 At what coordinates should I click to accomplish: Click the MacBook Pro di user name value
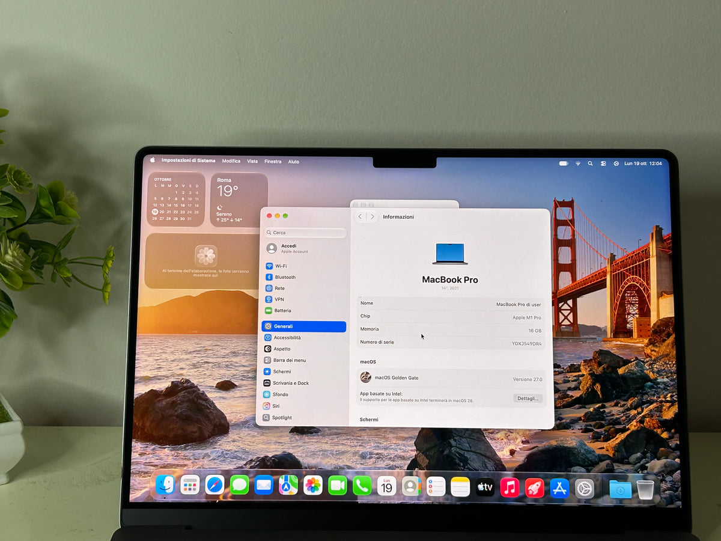[x=519, y=304]
